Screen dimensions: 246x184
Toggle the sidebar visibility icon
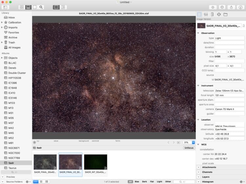5,7
